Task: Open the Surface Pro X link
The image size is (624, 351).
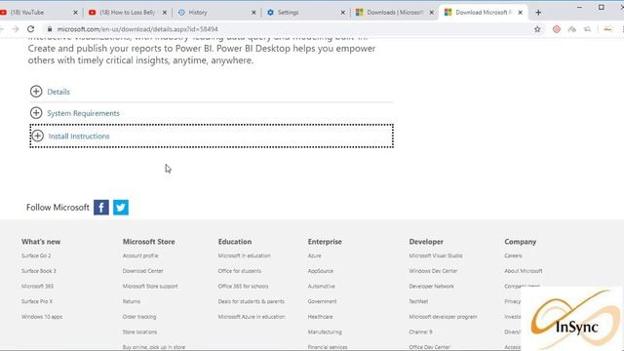Action: [37, 301]
